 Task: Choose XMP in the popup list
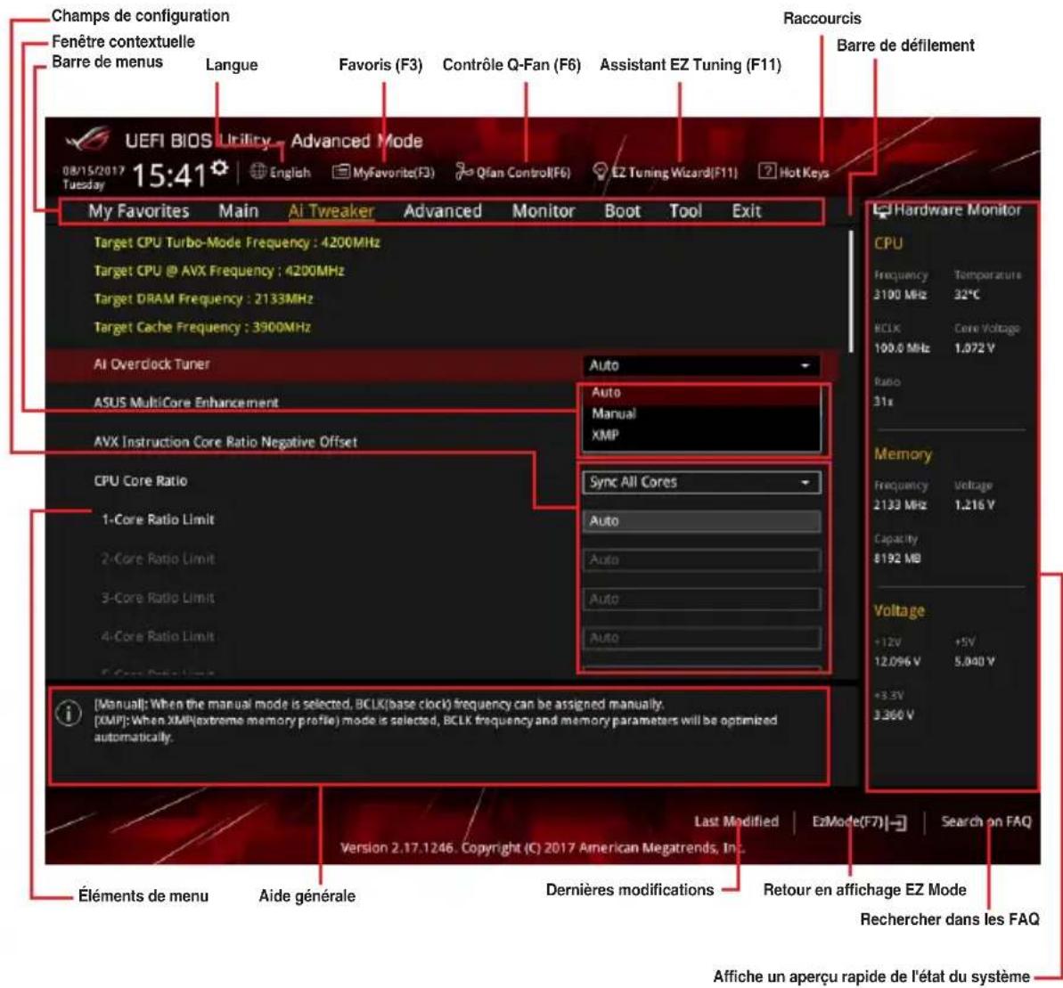tap(701, 435)
